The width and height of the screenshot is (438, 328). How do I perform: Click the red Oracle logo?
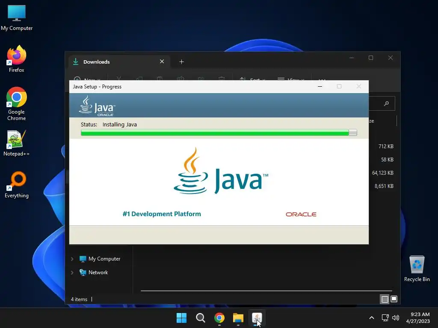pyautogui.click(x=301, y=214)
